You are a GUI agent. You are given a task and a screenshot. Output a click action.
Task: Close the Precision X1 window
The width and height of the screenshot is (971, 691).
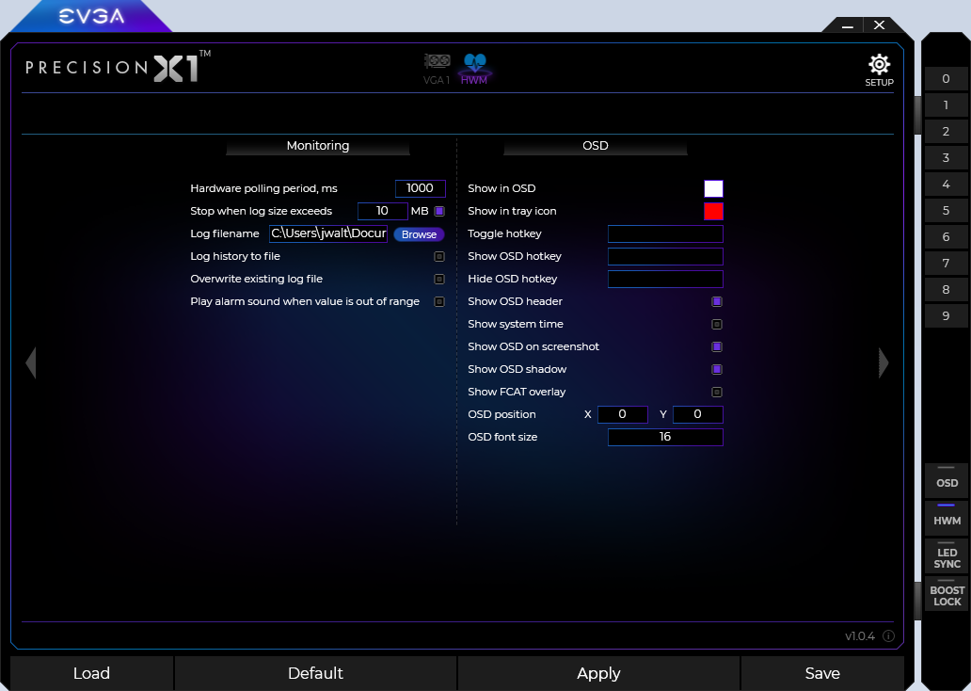click(880, 24)
